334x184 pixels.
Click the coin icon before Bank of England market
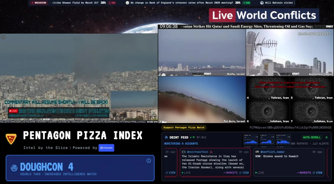(x=127, y=3)
